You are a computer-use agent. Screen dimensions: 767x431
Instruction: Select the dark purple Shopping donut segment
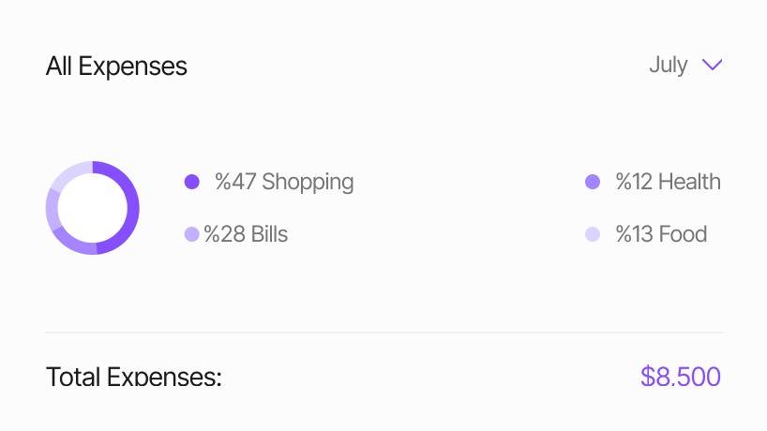[131, 208]
